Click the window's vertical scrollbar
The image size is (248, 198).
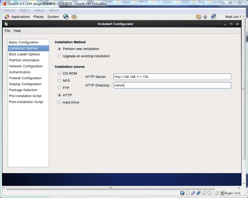[243, 88]
